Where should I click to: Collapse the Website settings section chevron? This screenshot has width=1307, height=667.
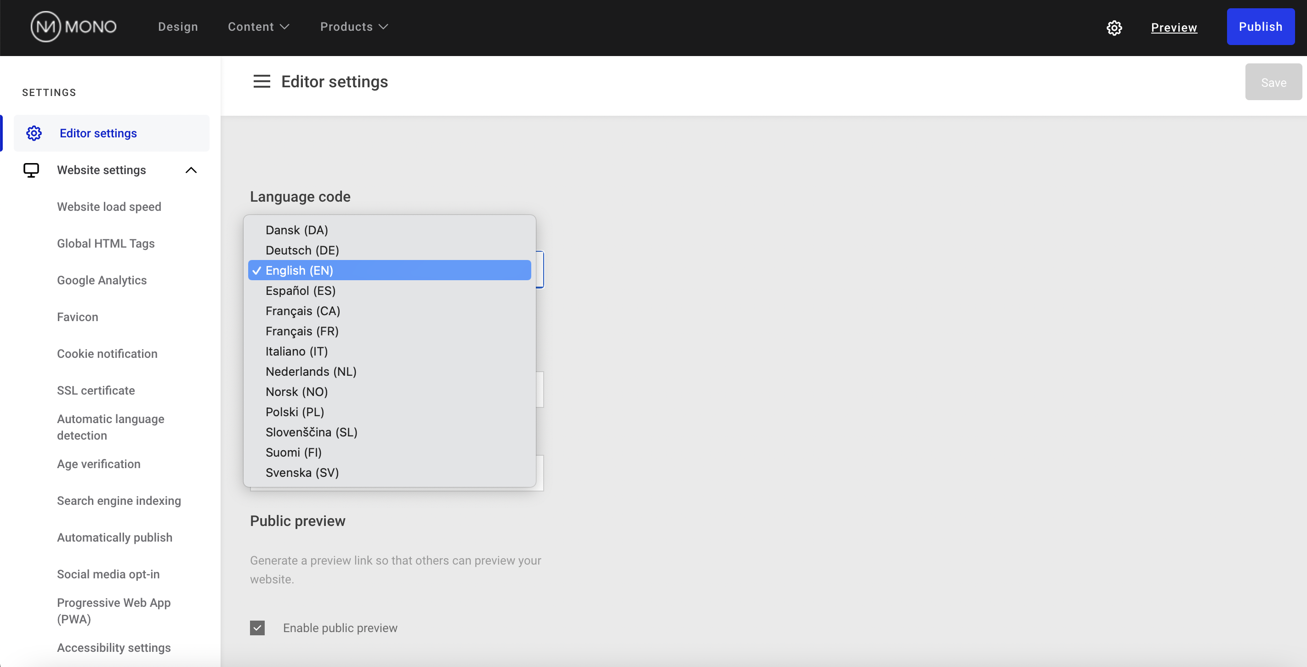coord(191,170)
